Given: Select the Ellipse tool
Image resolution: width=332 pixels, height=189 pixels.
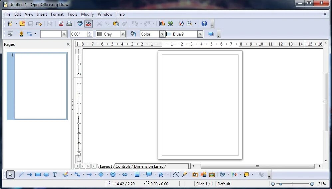Looking at the screenshot, I should pos(46,174).
